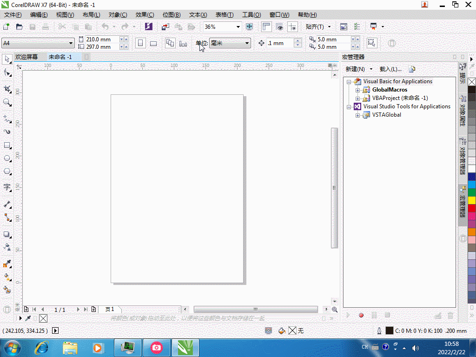Click the no-color X swatch atop palette
Image resolution: width=476 pixels, height=357 pixels.
click(472, 82)
